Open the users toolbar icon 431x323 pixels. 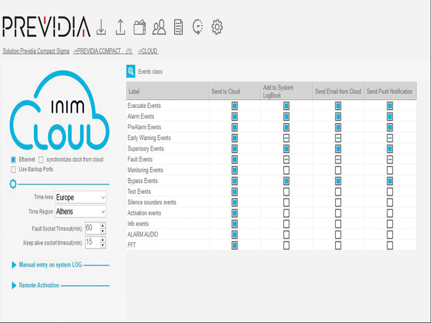tap(159, 27)
